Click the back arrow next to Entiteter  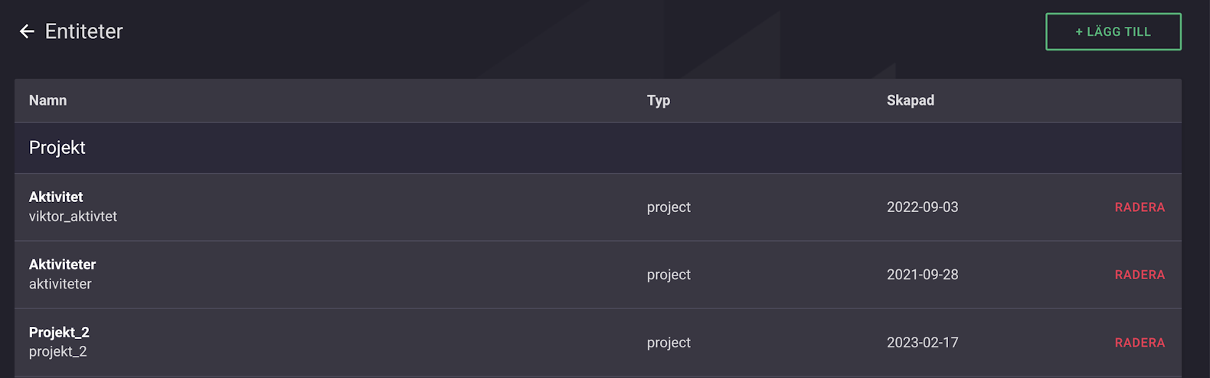point(27,31)
